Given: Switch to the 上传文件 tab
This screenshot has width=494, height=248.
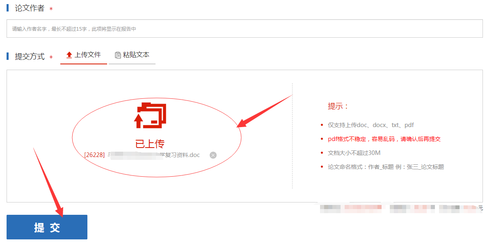Looking at the screenshot, I should coord(84,55).
